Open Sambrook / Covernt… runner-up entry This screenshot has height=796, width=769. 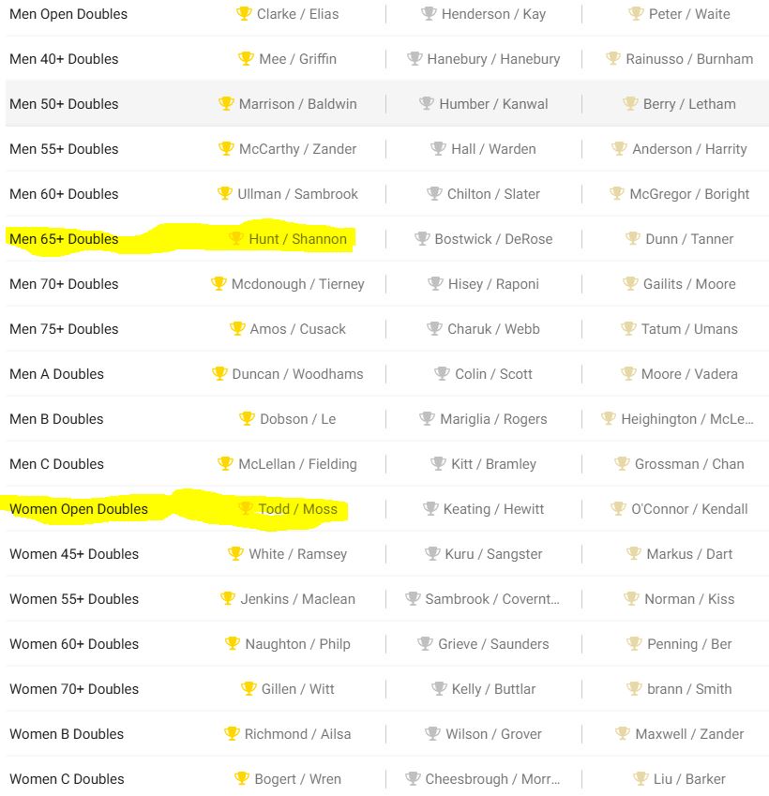[492, 599]
